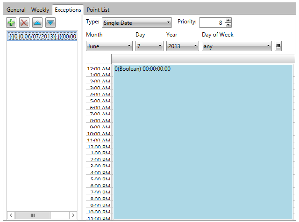Open the Day of Week dropdown
Viewport: 299px width, 222px height.
[x=236, y=46]
